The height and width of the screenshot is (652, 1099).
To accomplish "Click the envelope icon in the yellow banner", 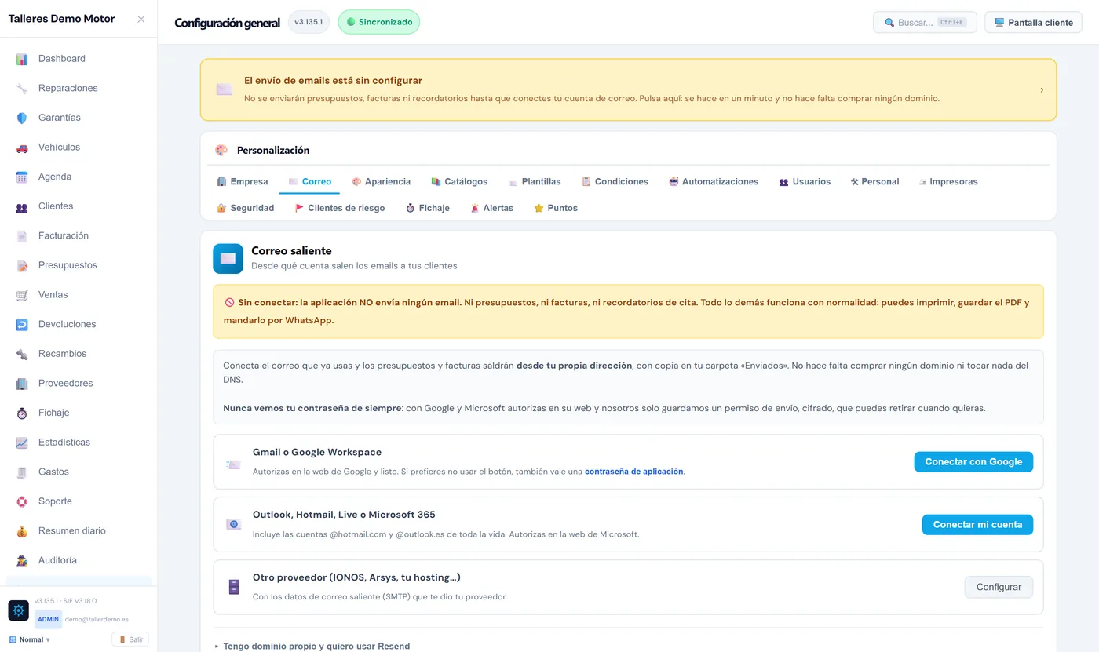I will 225,89.
